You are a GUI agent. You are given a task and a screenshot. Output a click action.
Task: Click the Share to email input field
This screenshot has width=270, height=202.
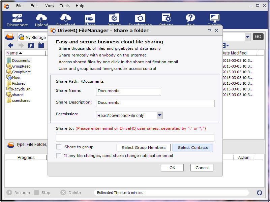pyautogui.click(x=135, y=138)
